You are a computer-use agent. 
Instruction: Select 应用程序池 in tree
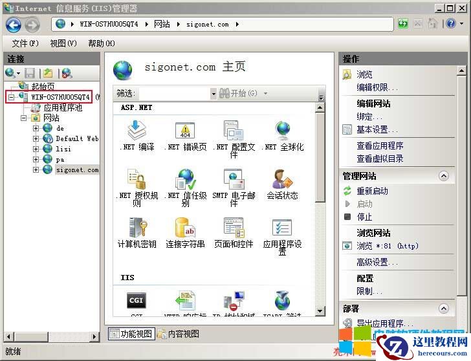point(63,107)
